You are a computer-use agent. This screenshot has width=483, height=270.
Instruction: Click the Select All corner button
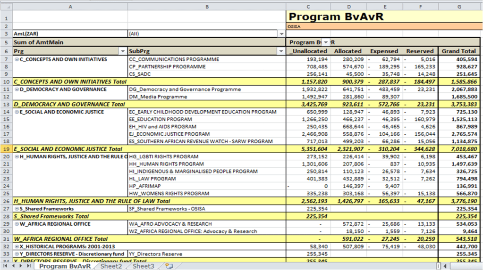click(6, 7)
